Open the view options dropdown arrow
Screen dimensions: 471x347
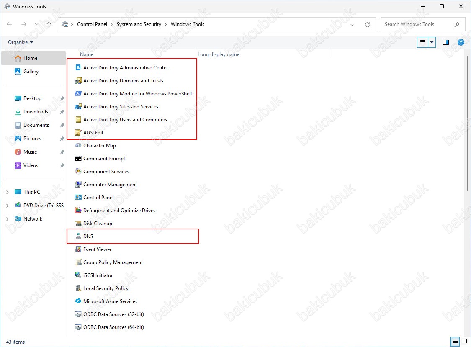pos(432,42)
